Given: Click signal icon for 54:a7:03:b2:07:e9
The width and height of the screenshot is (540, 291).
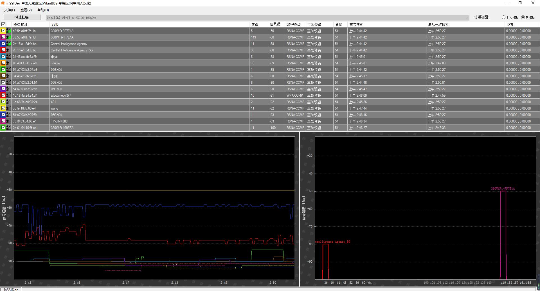Looking at the screenshot, I should 9,70.
